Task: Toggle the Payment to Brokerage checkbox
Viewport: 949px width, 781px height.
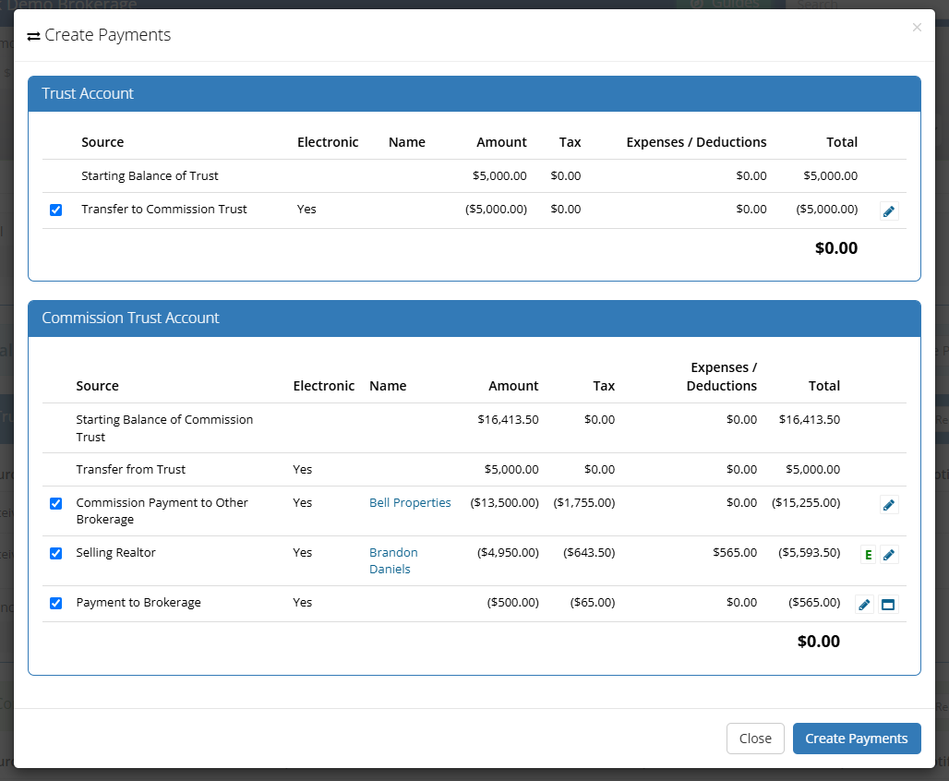Action: pos(55,603)
